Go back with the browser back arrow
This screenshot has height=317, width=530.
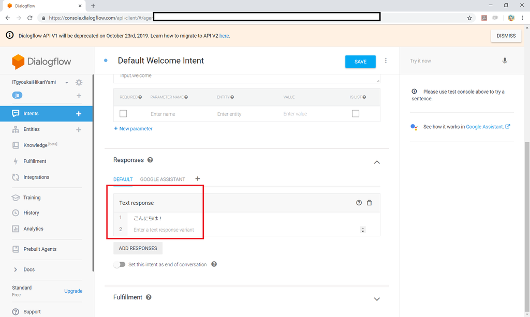tap(8, 18)
